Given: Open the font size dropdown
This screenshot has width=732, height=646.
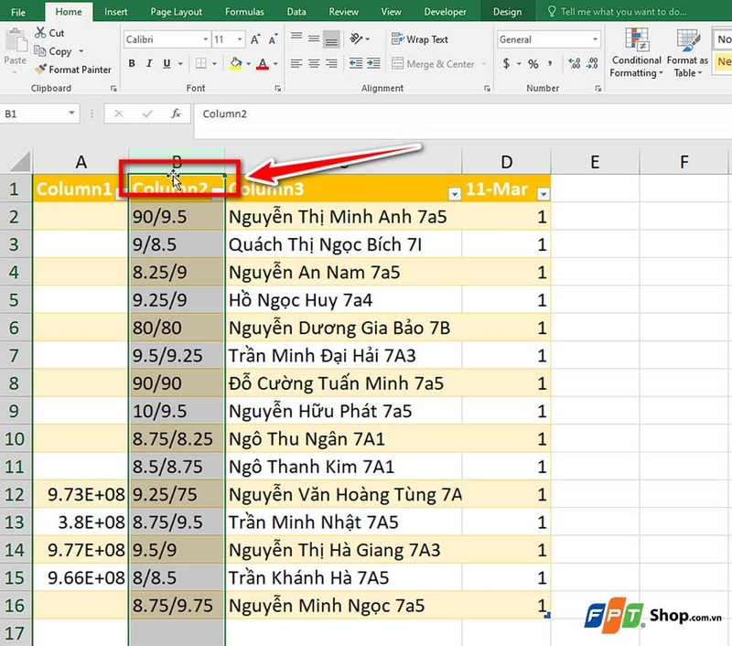Looking at the screenshot, I should click(x=238, y=39).
